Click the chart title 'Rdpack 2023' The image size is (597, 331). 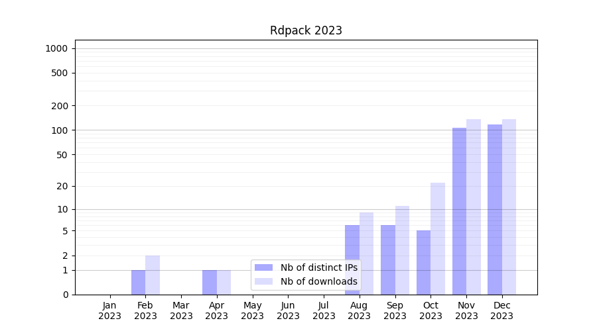coord(306,30)
